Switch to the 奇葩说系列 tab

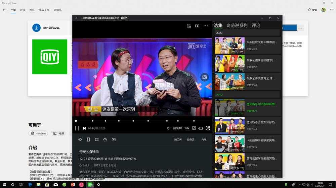point(237,26)
